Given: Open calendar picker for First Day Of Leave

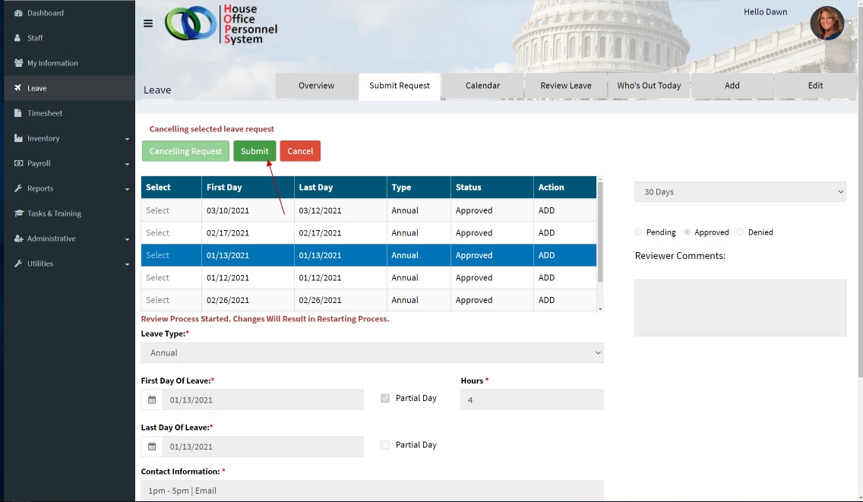Looking at the screenshot, I should (x=152, y=400).
